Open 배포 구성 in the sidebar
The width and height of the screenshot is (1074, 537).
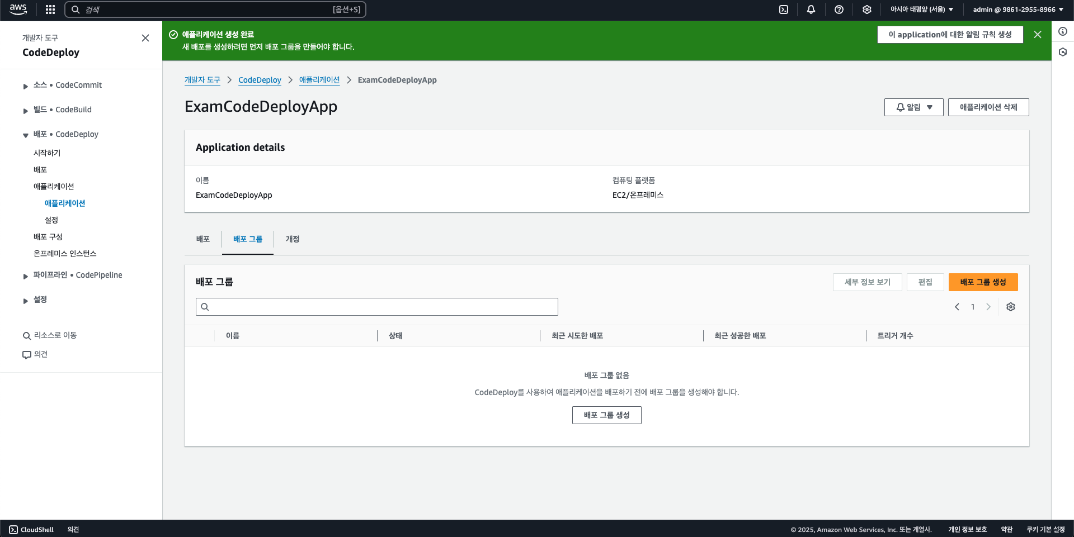(x=48, y=237)
